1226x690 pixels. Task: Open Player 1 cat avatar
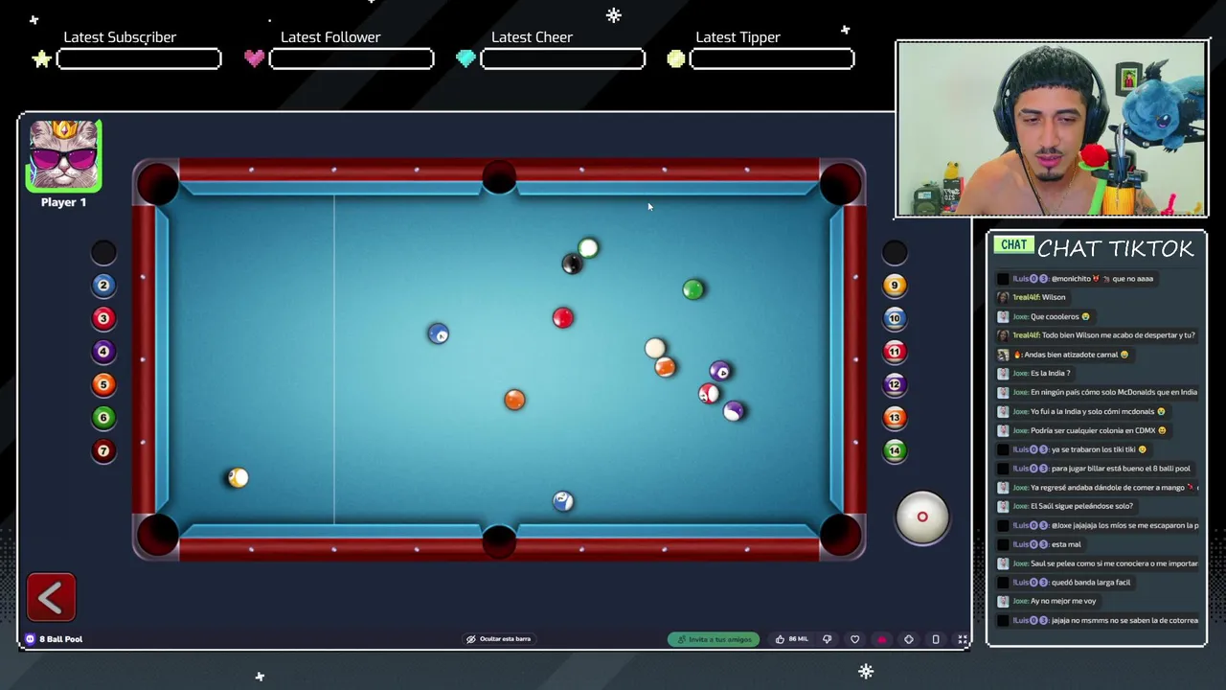[64, 156]
